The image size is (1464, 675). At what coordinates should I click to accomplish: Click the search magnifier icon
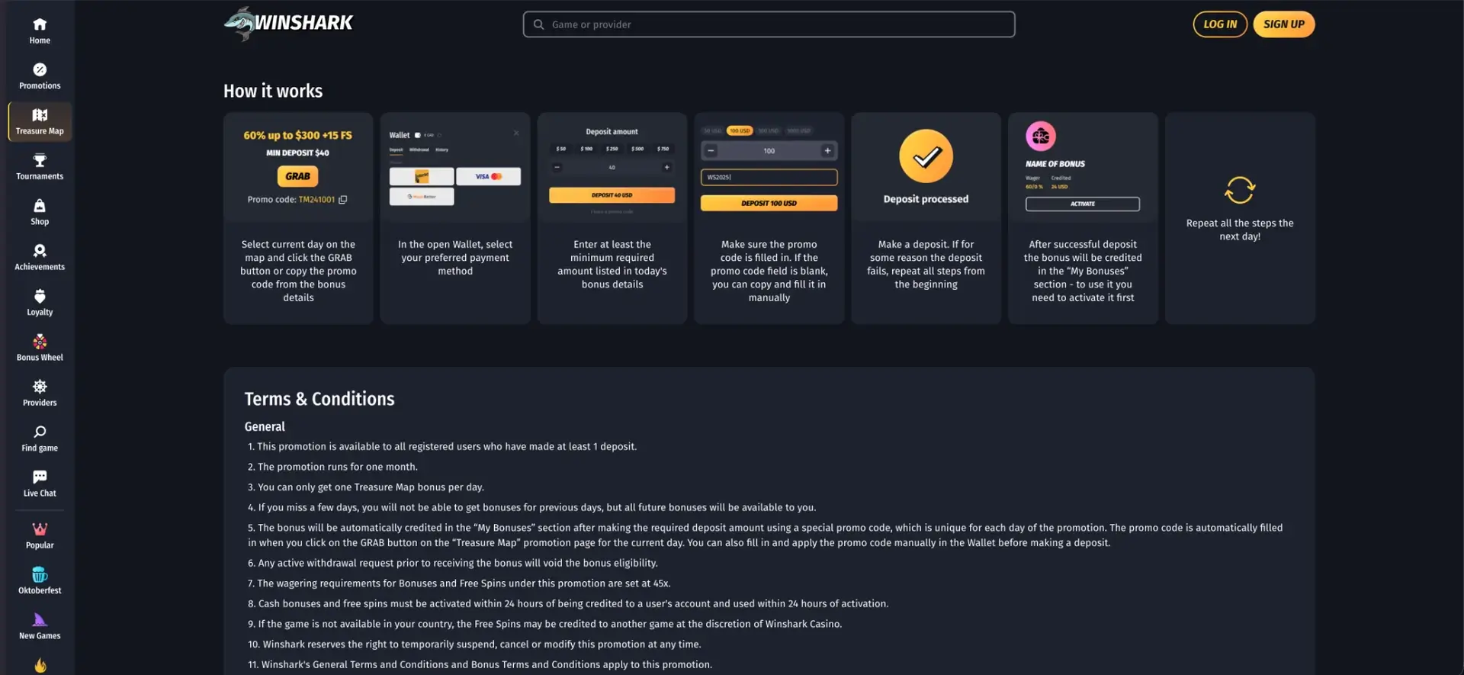(538, 24)
